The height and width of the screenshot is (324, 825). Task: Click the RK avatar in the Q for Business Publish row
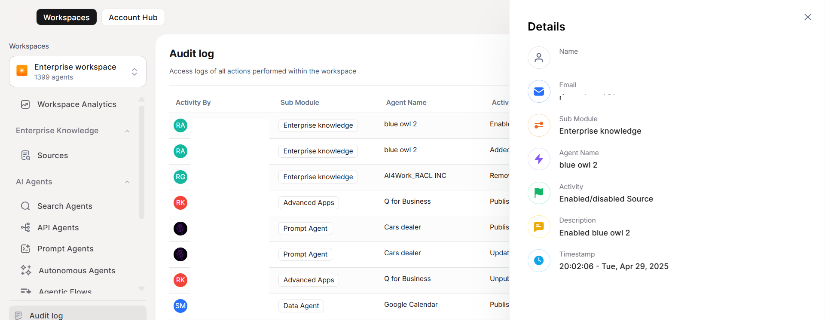click(x=180, y=203)
